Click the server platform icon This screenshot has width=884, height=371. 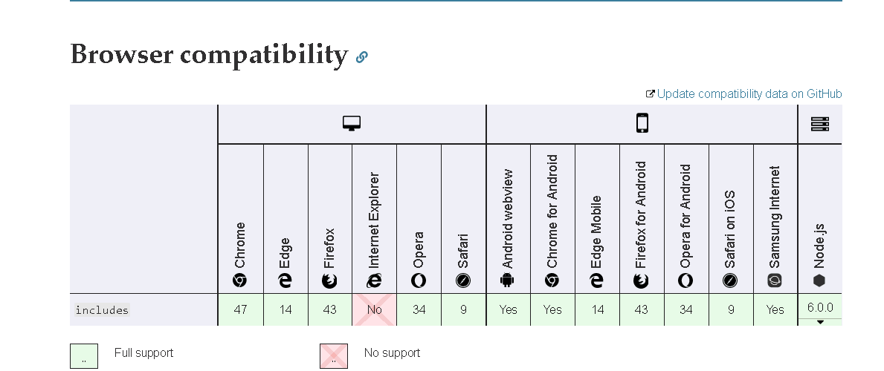[x=820, y=124]
